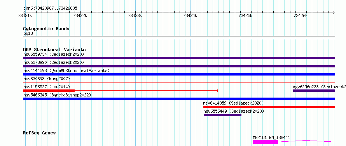The width and height of the screenshot is (346, 146).
Task: Click the 73424k ruler tick label
Action: (190, 15)
